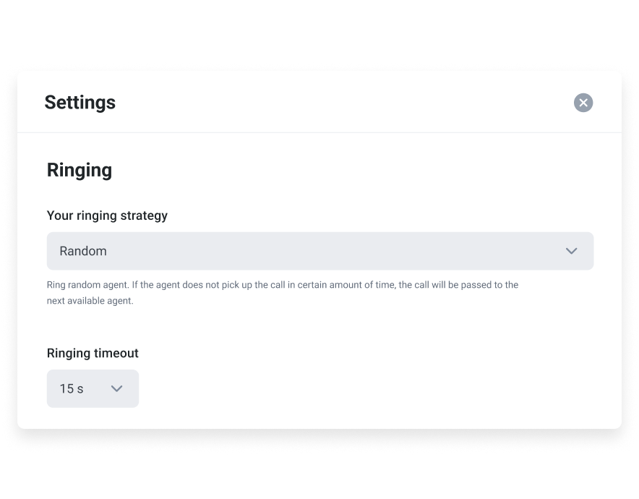
Task: Open the Ringing timeout dropdown
Action: (x=93, y=388)
